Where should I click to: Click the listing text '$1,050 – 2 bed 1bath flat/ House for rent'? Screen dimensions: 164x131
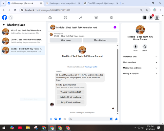click(69, 36)
